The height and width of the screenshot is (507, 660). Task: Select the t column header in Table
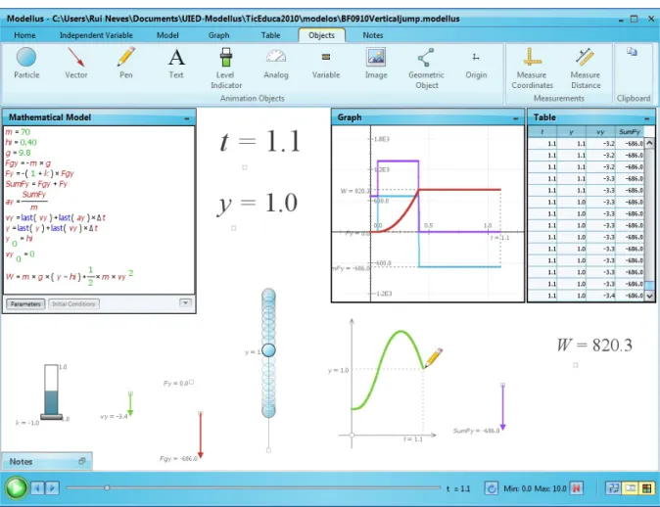click(542, 132)
